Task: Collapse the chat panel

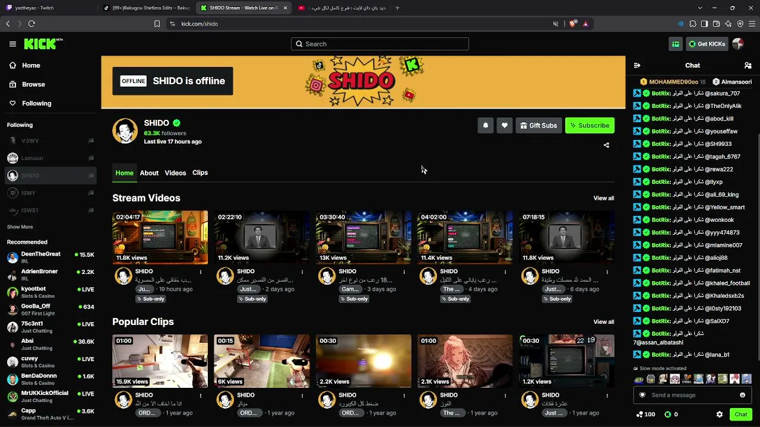Action: [637, 65]
